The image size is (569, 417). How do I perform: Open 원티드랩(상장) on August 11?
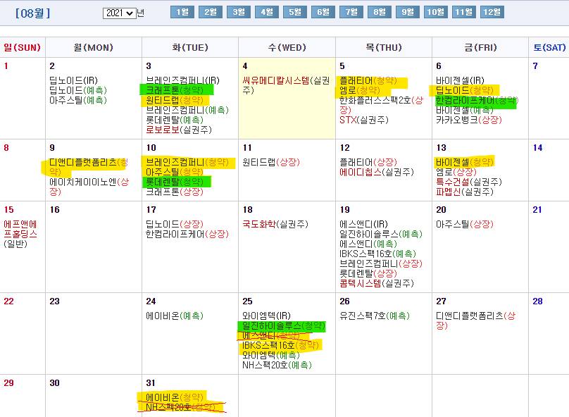pos(271,162)
